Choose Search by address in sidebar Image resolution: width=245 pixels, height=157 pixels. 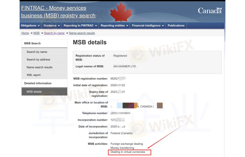39,60
